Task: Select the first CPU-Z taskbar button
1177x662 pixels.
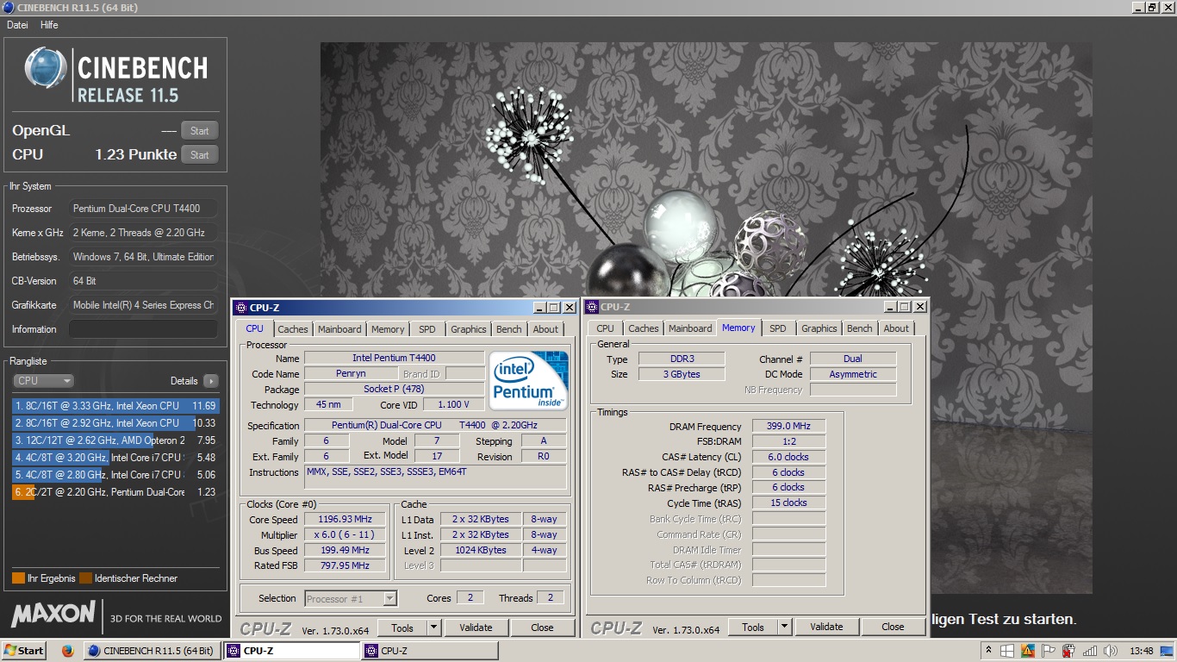Action: tap(291, 651)
